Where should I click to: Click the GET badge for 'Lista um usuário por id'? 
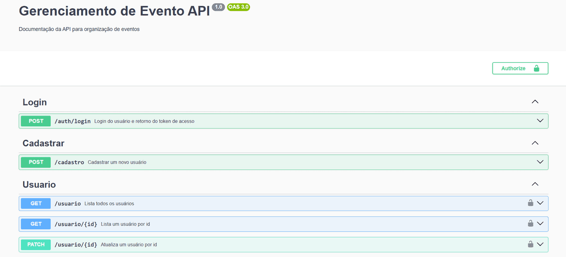36,224
